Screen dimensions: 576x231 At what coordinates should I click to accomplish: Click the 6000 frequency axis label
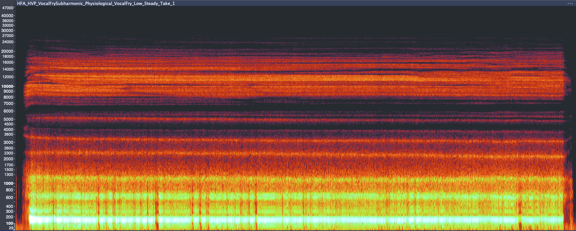[9, 112]
